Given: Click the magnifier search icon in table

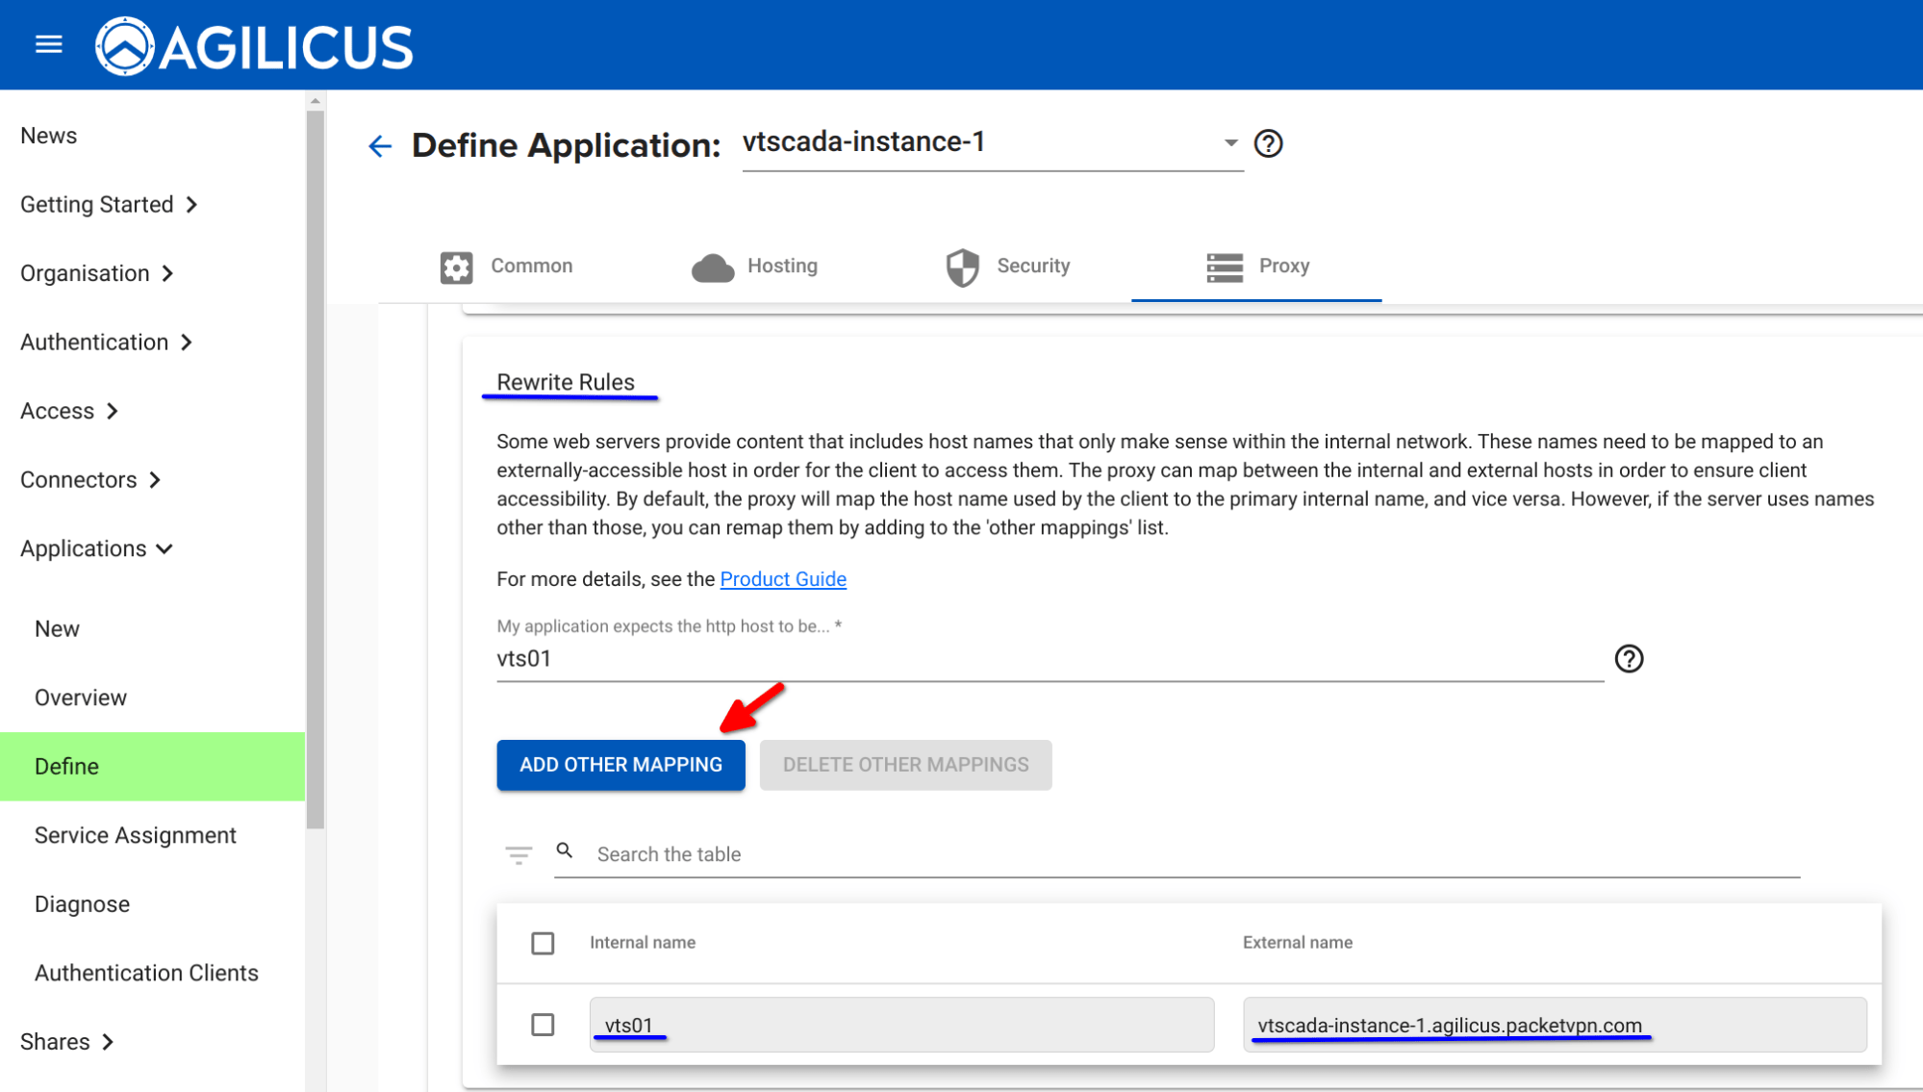Looking at the screenshot, I should click(565, 851).
